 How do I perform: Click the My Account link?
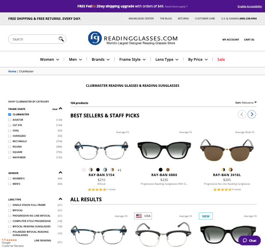(231, 40)
